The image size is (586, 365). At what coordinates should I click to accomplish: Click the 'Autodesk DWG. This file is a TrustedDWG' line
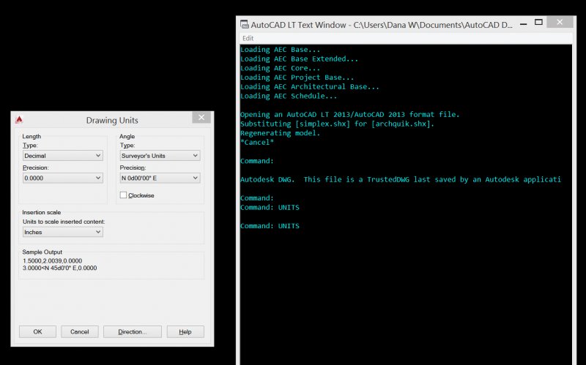pyautogui.click(x=400, y=179)
